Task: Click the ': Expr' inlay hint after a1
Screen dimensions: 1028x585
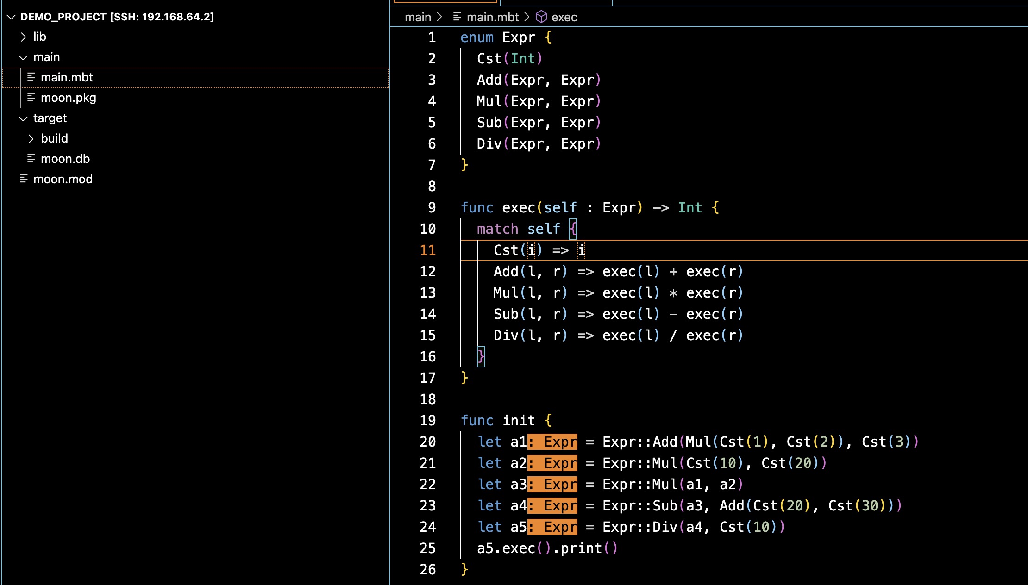Action: [x=552, y=442]
